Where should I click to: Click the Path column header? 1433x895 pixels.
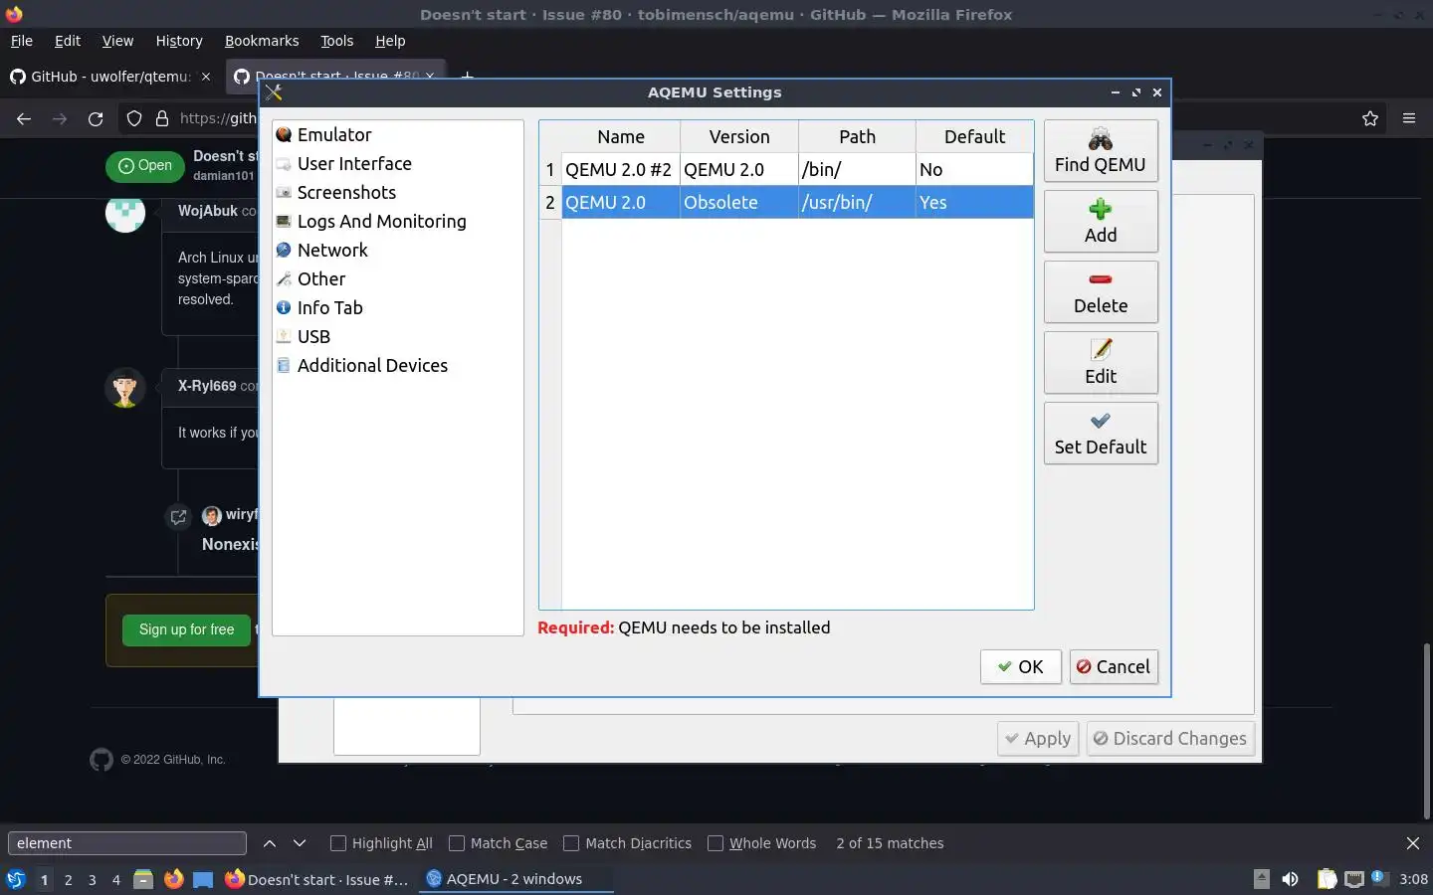pyautogui.click(x=857, y=137)
